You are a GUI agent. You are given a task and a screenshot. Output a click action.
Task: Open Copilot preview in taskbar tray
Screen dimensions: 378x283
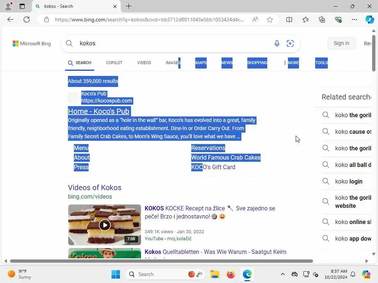(366, 274)
